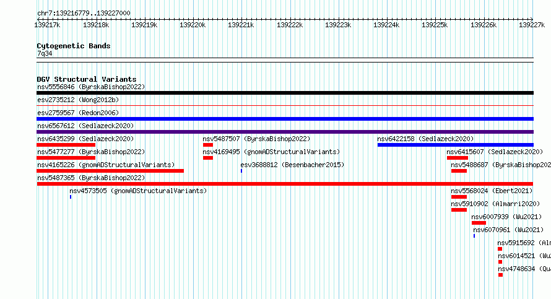Click the black bar for nsv5556846
The height and width of the screenshot is (299, 551).
(285, 93)
